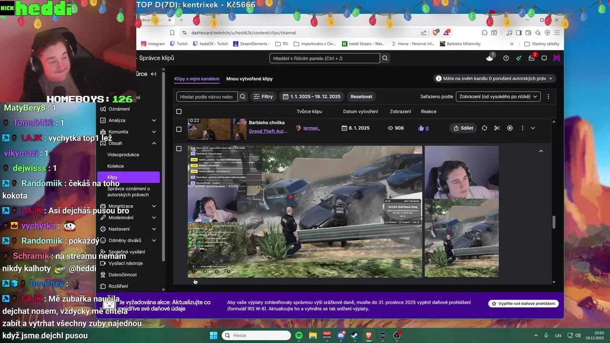Toggle the select-all clips header checkbox
This screenshot has height=343, width=610.
point(179,111)
